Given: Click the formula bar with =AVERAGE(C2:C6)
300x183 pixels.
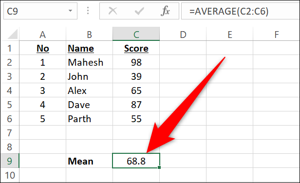Looking at the screenshot, I should coord(241,11).
